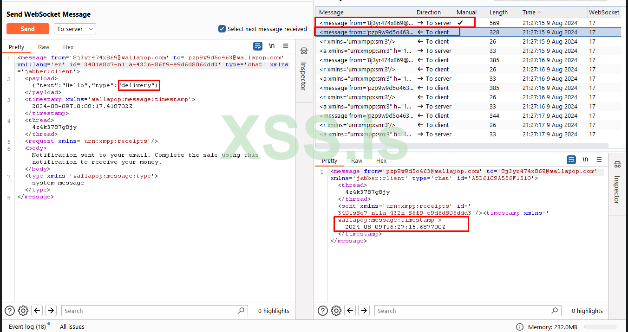Select the message row with length 344

tap(468, 115)
